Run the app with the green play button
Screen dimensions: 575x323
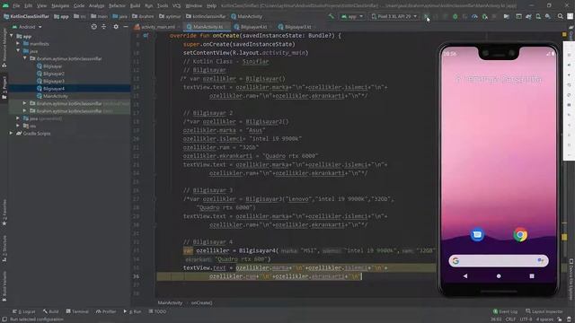point(426,16)
